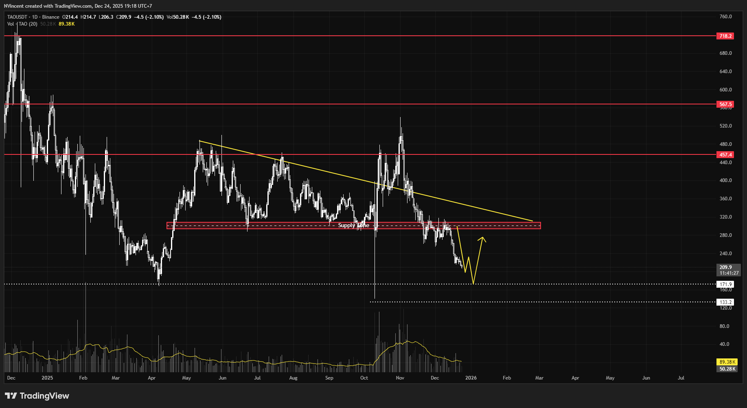
Task: Click the TradingView logo icon
Action: 11,396
